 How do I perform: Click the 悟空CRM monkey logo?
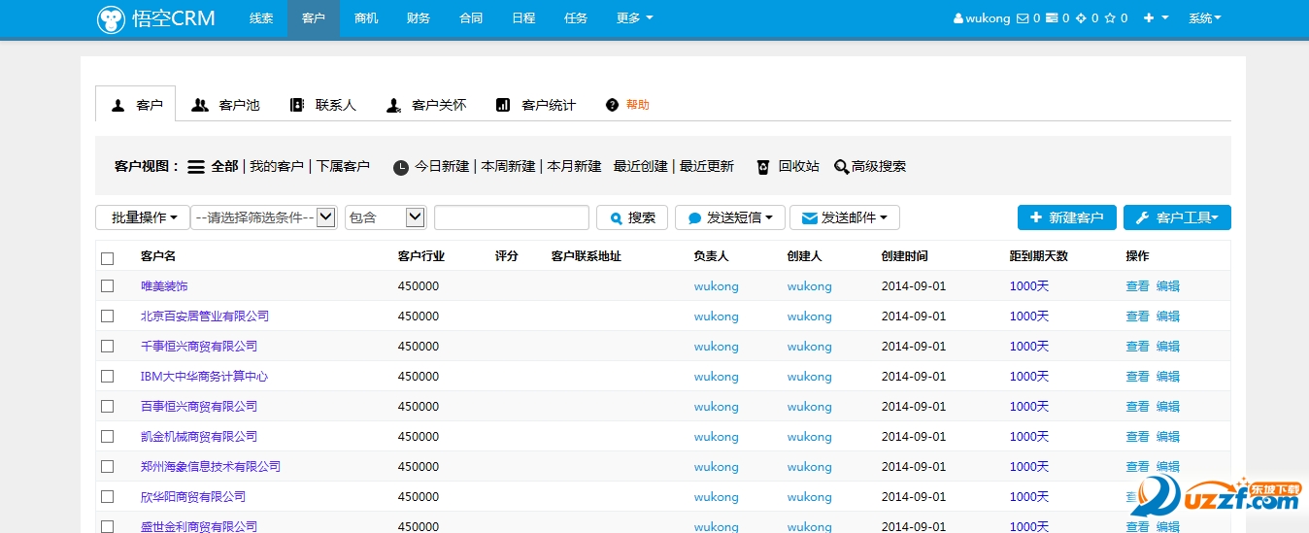(112, 19)
